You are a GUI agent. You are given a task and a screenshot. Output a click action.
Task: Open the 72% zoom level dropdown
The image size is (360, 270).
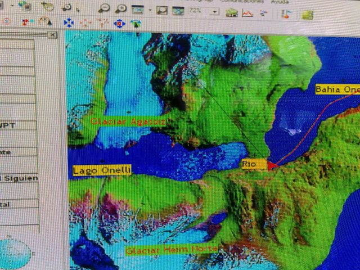click(x=215, y=11)
